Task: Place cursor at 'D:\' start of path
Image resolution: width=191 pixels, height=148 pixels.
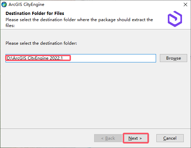Action: tap(10, 58)
